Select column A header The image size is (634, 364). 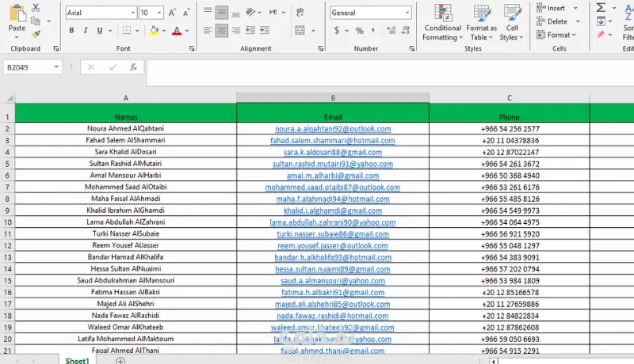126,97
